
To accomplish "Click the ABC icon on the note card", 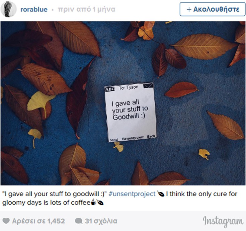I will (x=110, y=89).
